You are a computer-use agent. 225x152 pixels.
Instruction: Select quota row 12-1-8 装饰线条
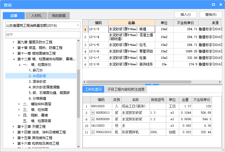click(x=152, y=64)
